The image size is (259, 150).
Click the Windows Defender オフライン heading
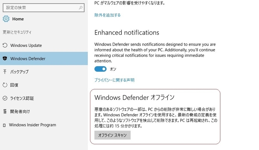(134, 98)
